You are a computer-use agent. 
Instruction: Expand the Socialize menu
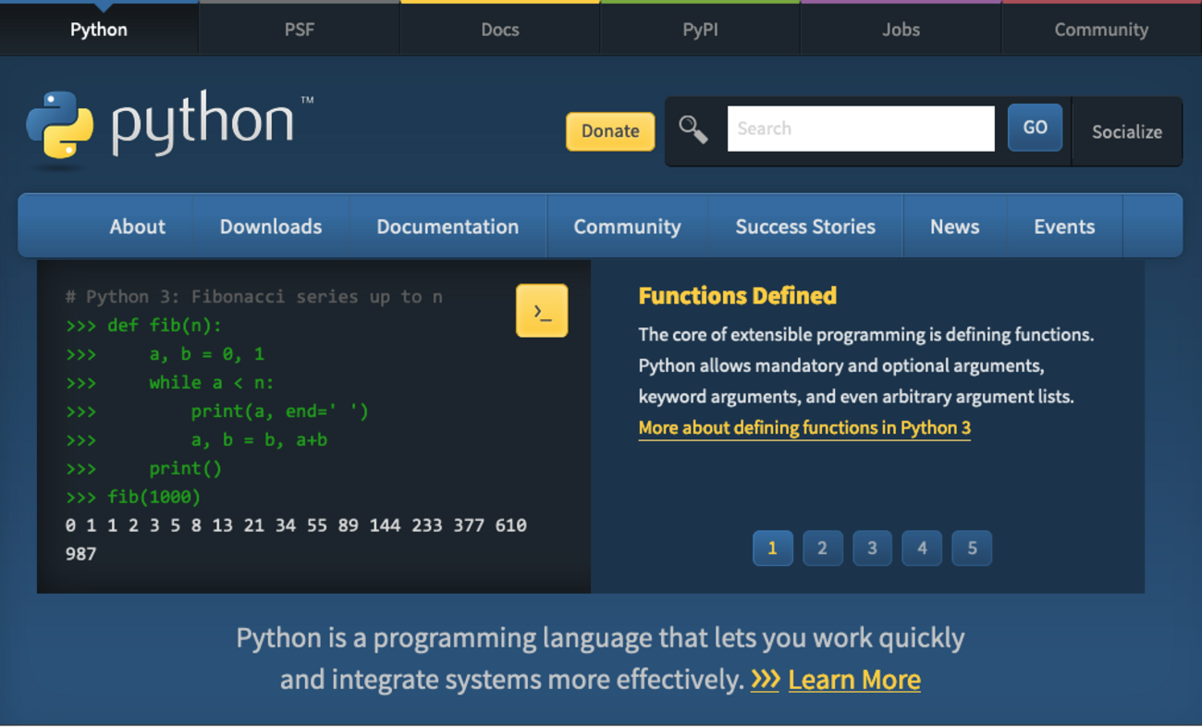point(1126,131)
